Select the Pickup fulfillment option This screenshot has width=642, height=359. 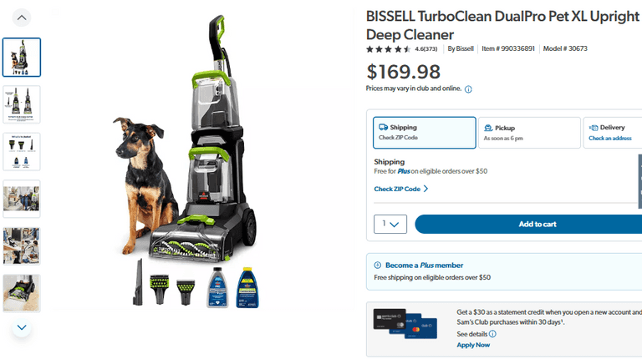pos(529,133)
